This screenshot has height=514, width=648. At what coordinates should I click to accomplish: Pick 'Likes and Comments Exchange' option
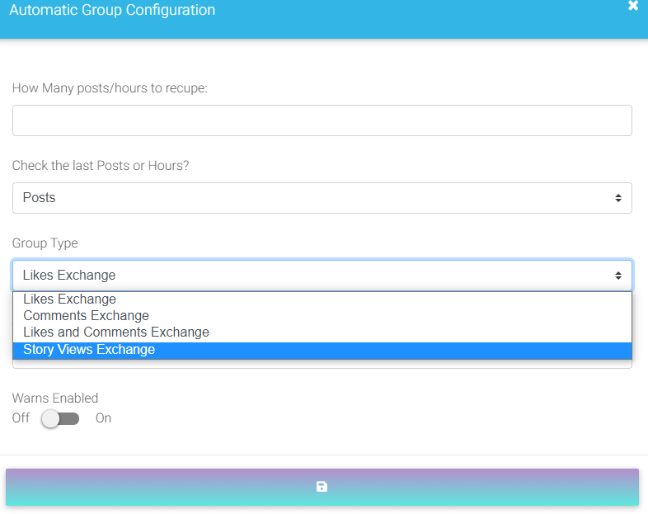click(116, 332)
